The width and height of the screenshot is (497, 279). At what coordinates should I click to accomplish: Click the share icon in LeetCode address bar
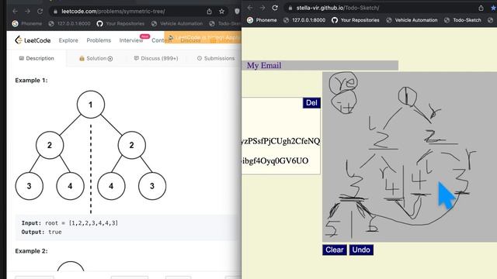click(209, 12)
